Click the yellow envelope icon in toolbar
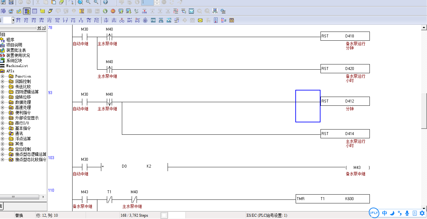 [200, 21]
